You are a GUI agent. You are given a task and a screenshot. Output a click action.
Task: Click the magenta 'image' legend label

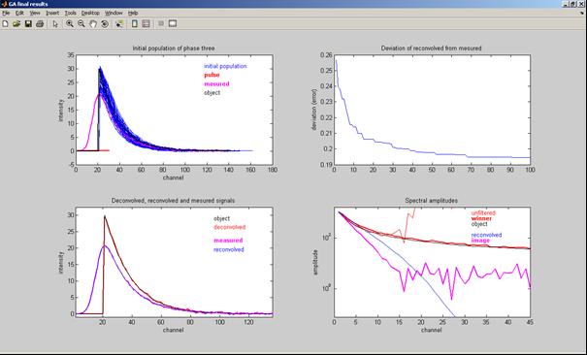tap(480, 241)
